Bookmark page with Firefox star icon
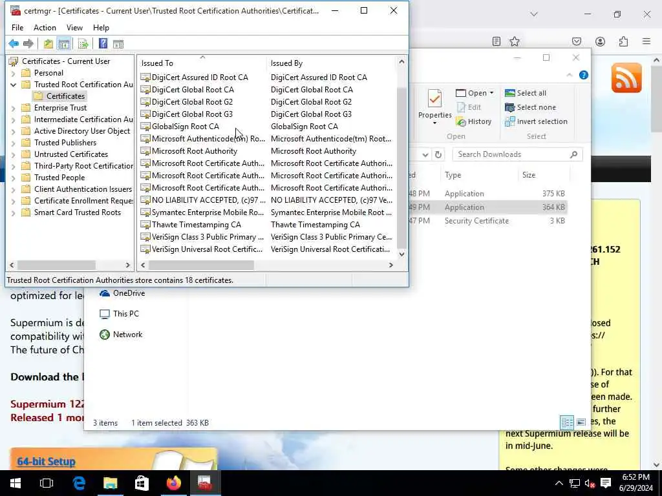The width and height of the screenshot is (662, 496). pos(514,41)
